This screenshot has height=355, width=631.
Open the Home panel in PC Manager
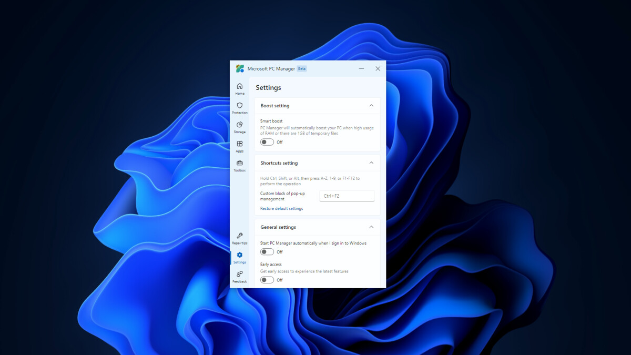pyautogui.click(x=239, y=88)
